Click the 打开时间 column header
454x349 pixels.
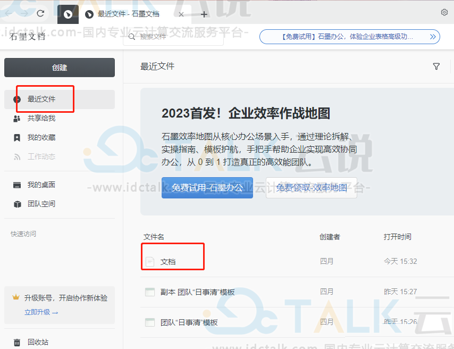pyautogui.click(x=398, y=237)
